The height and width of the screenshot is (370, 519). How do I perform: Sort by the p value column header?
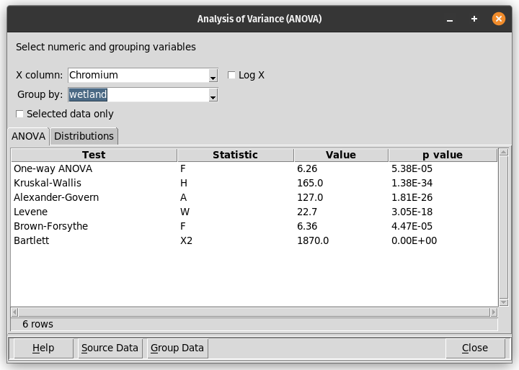point(443,155)
